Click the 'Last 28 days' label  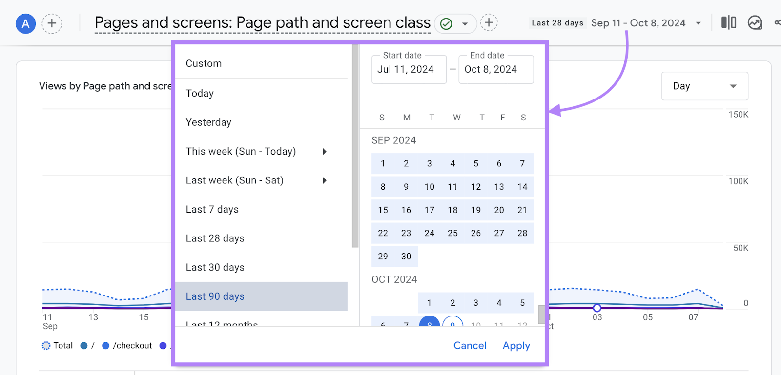pos(557,23)
